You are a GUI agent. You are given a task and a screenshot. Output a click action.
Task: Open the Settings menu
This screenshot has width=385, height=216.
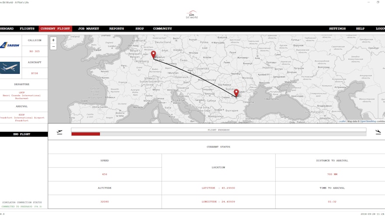[x=337, y=29]
